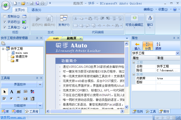Screen dimensions: 181x120
Task: Open the 窗口 window button
Action: click(150, 20)
